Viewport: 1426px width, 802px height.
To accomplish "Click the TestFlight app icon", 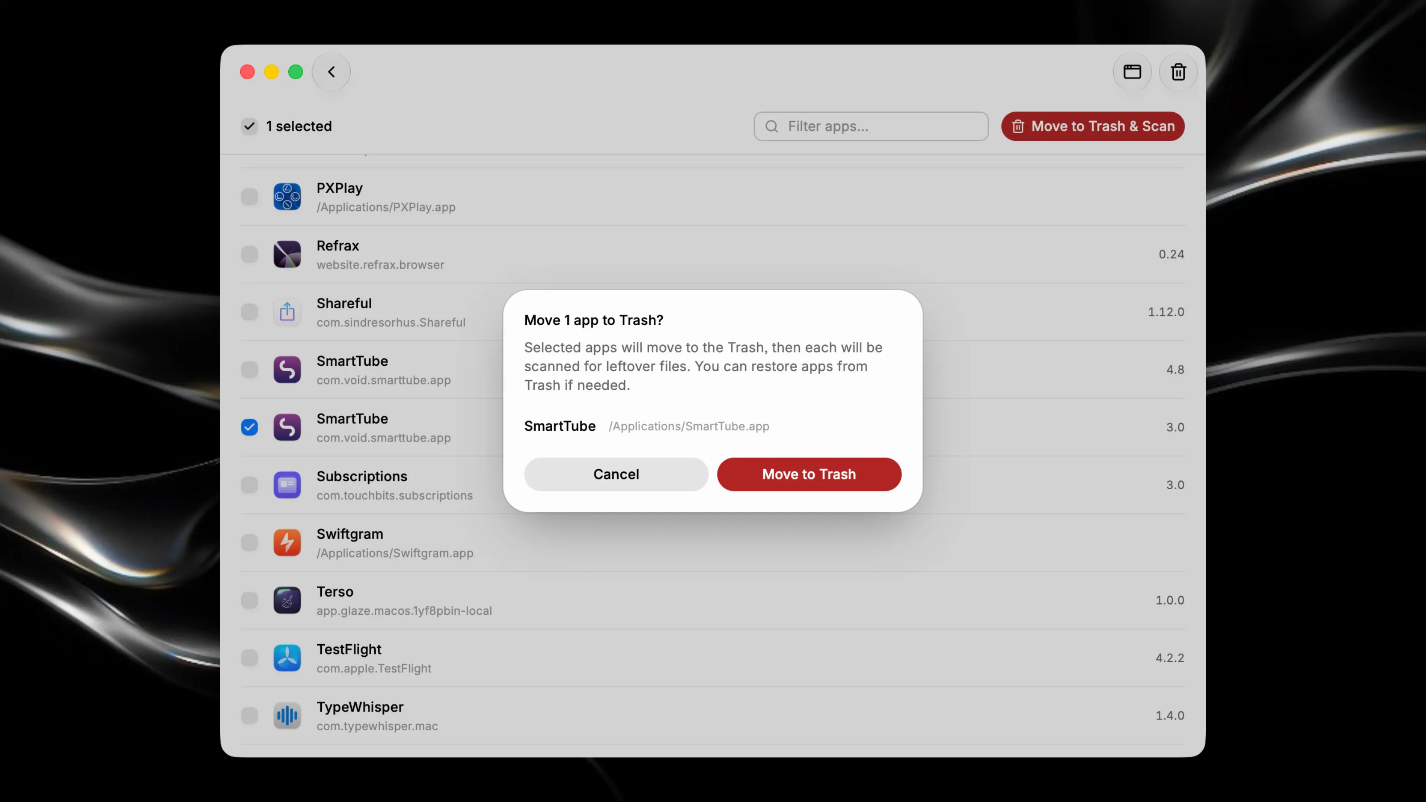I will click(x=287, y=658).
